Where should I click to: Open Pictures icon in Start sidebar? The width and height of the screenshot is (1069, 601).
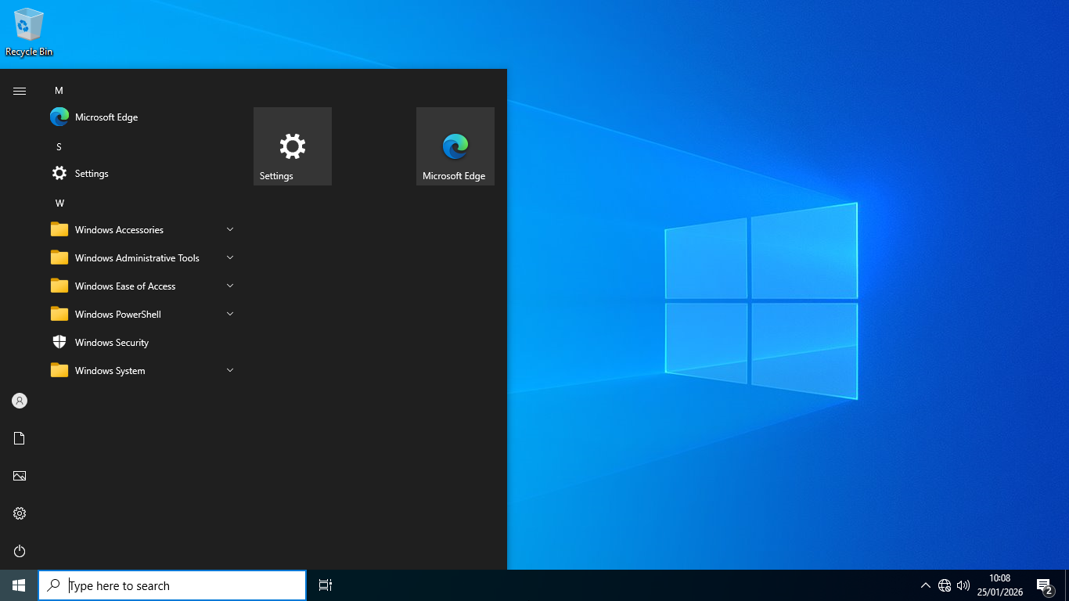pyautogui.click(x=20, y=476)
